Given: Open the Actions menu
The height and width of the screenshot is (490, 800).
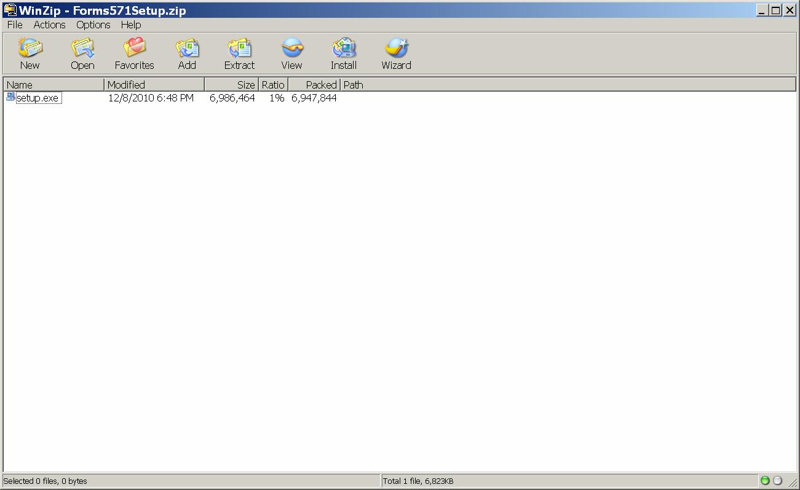Looking at the screenshot, I should [49, 25].
